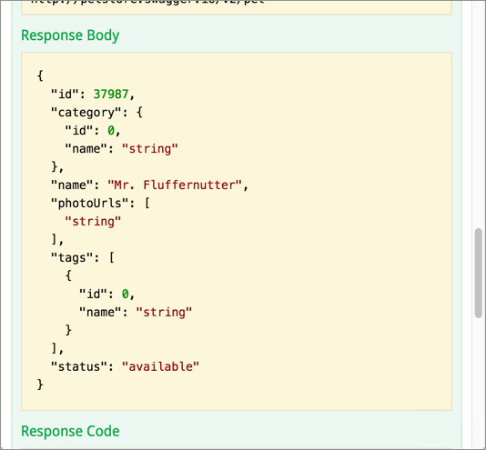Click the "Mr. Fluffernutter" name value
The image size is (486, 450).
coord(175,185)
